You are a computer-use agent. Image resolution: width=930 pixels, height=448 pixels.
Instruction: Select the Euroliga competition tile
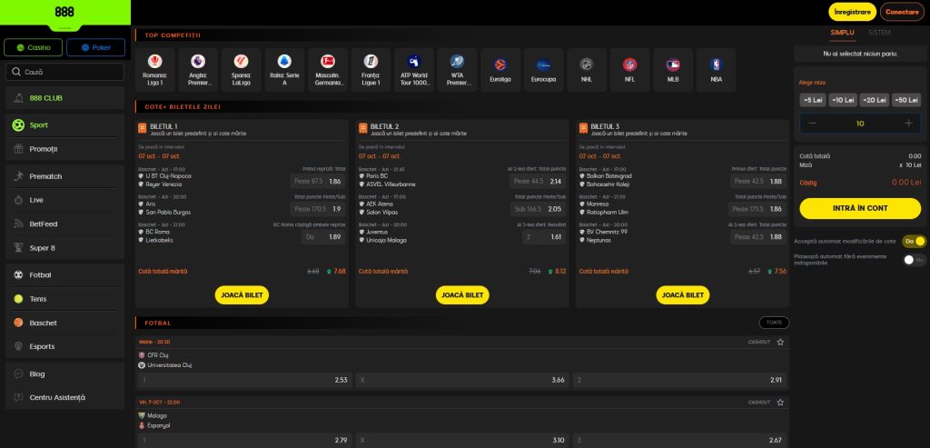500,70
